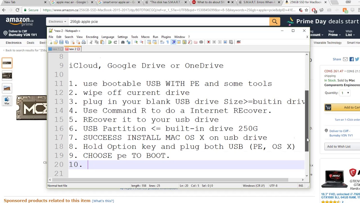Click the UTF-8 encoding status bar entry
The width and height of the screenshot is (360, 203).
(273, 186)
